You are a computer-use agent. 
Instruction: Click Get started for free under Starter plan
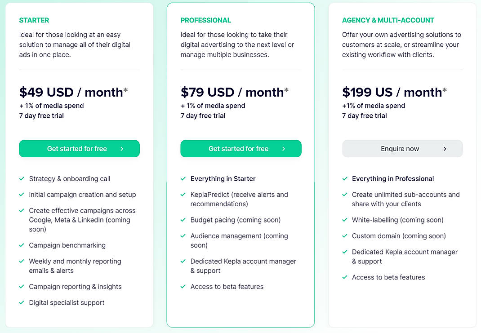tap(79, 148)
